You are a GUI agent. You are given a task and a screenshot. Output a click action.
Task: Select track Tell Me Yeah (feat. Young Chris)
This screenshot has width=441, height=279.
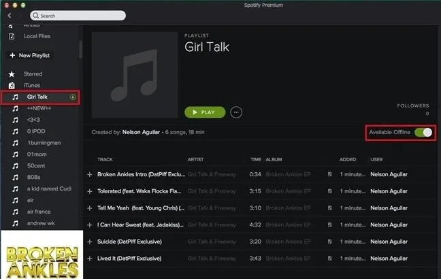(141, 208)
